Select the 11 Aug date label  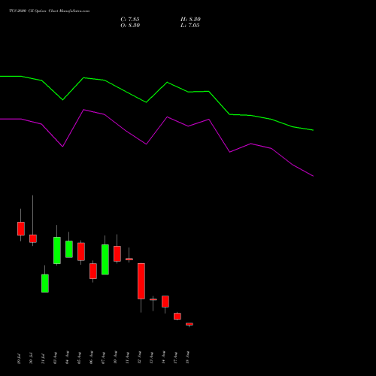(128, 358)
